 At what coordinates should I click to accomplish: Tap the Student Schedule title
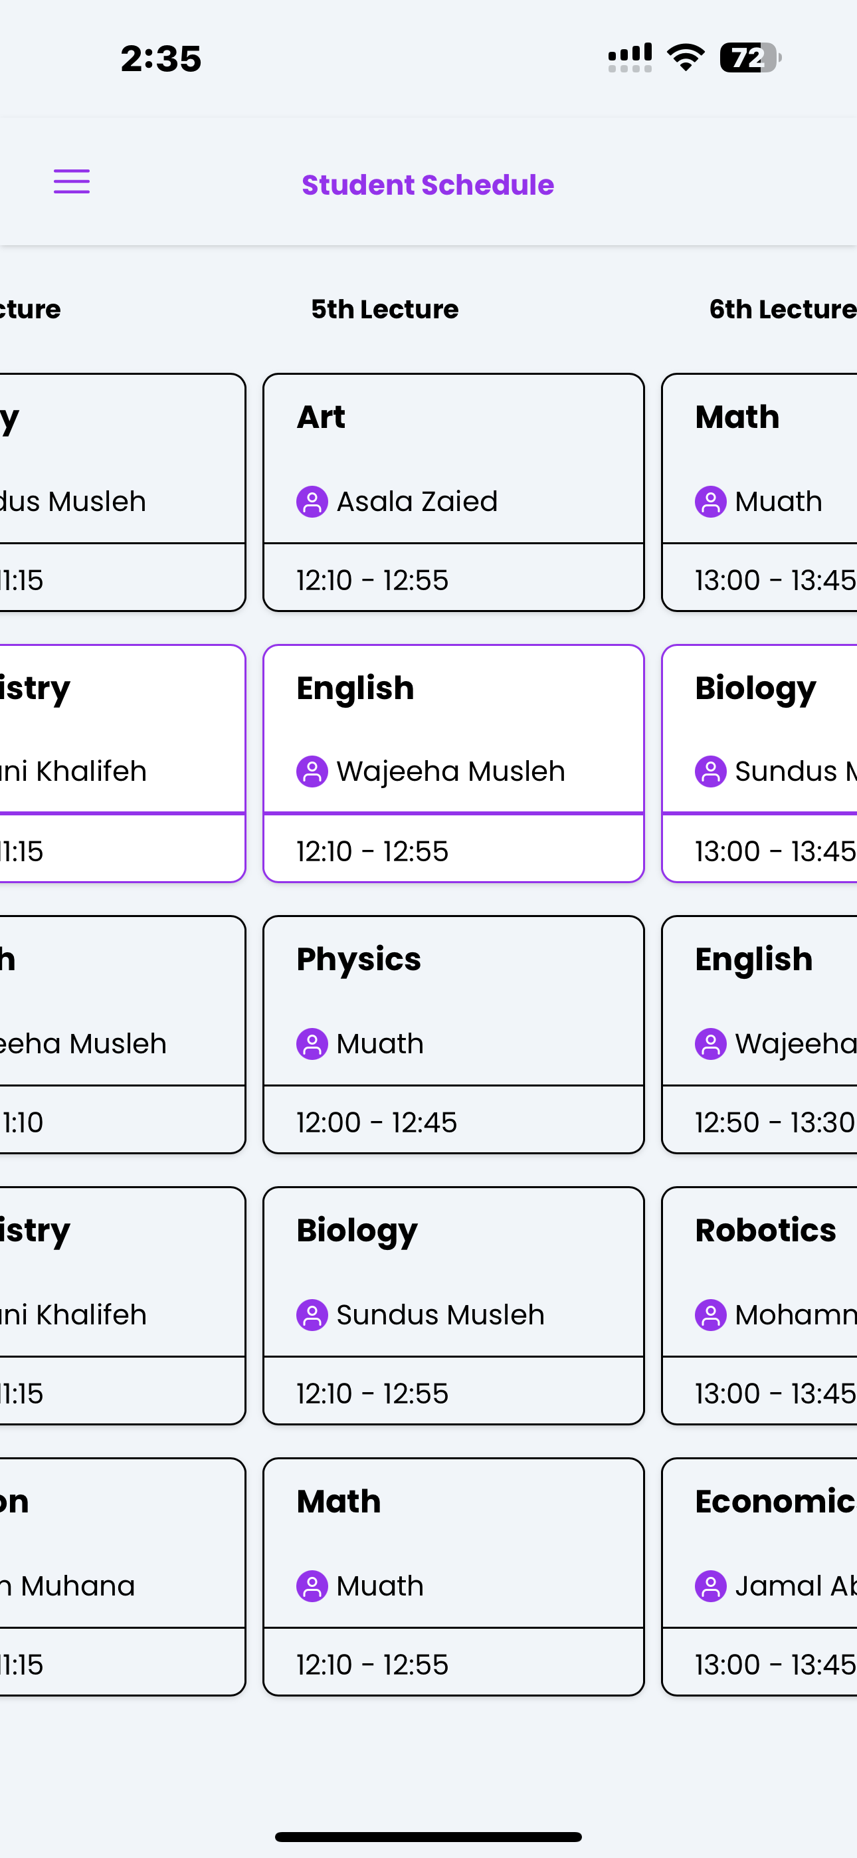point(428,185)
